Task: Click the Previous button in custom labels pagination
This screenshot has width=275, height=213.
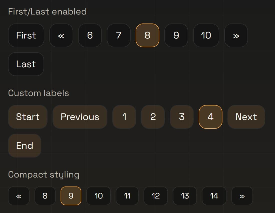Action: [80, 117]
